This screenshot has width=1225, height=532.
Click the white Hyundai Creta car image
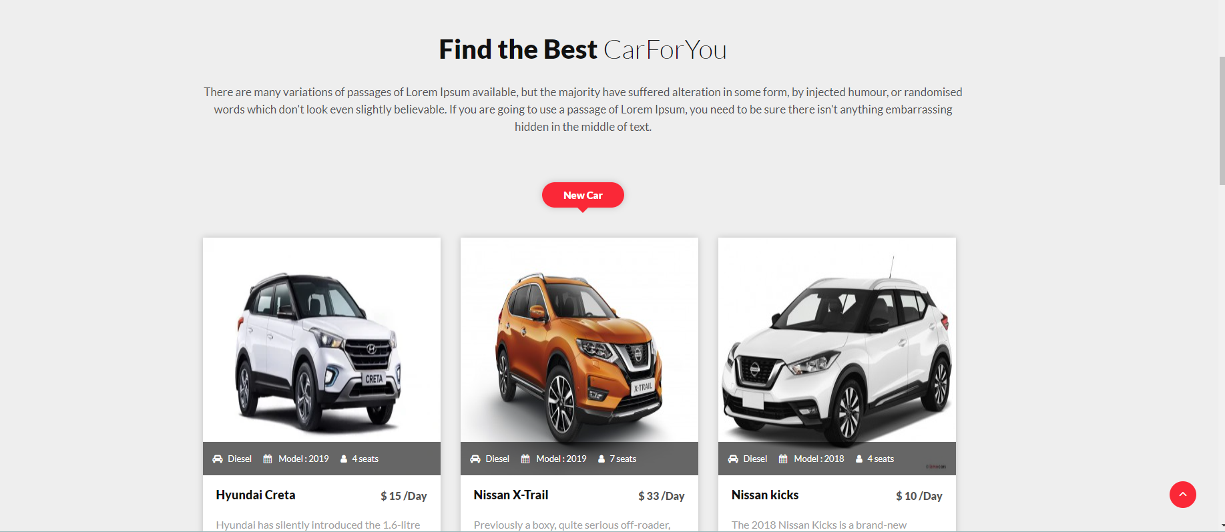[x=322, y=340]
